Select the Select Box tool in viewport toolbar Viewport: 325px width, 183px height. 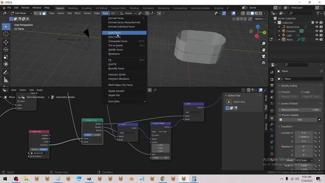(x=6, y=27)
